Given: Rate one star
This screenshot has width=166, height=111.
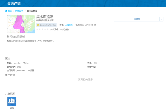Looking at the screenshot, I should click(x=37, y=29).
